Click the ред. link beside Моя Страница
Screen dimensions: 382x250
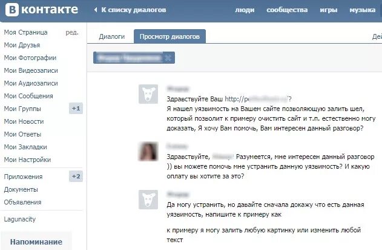pos(72,32)
